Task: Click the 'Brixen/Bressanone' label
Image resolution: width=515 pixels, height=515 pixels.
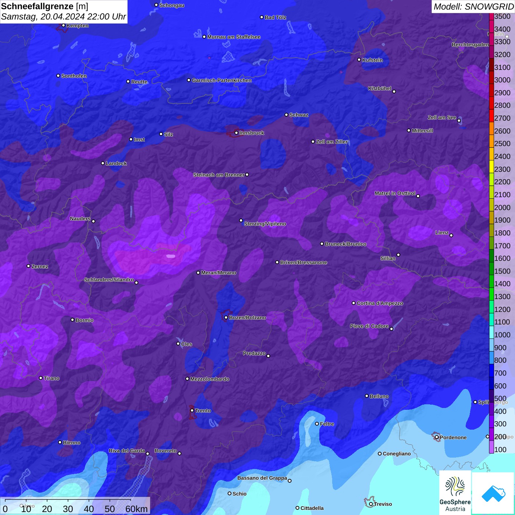Action: [304, 262]
